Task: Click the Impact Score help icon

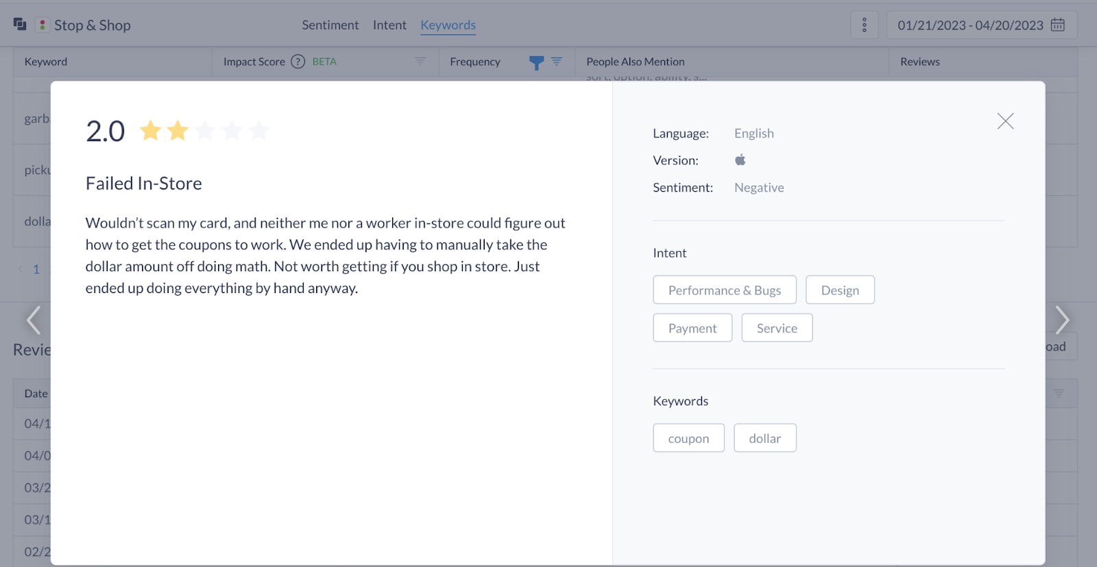Action: pos(298,62)
